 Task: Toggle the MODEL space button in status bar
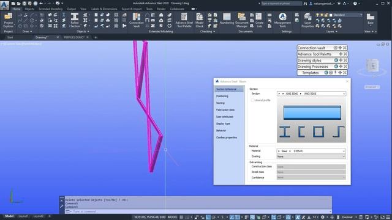click(172, 218)
